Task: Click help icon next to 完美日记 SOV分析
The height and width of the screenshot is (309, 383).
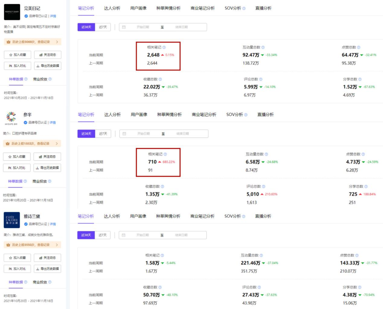Action: [244, 9]
